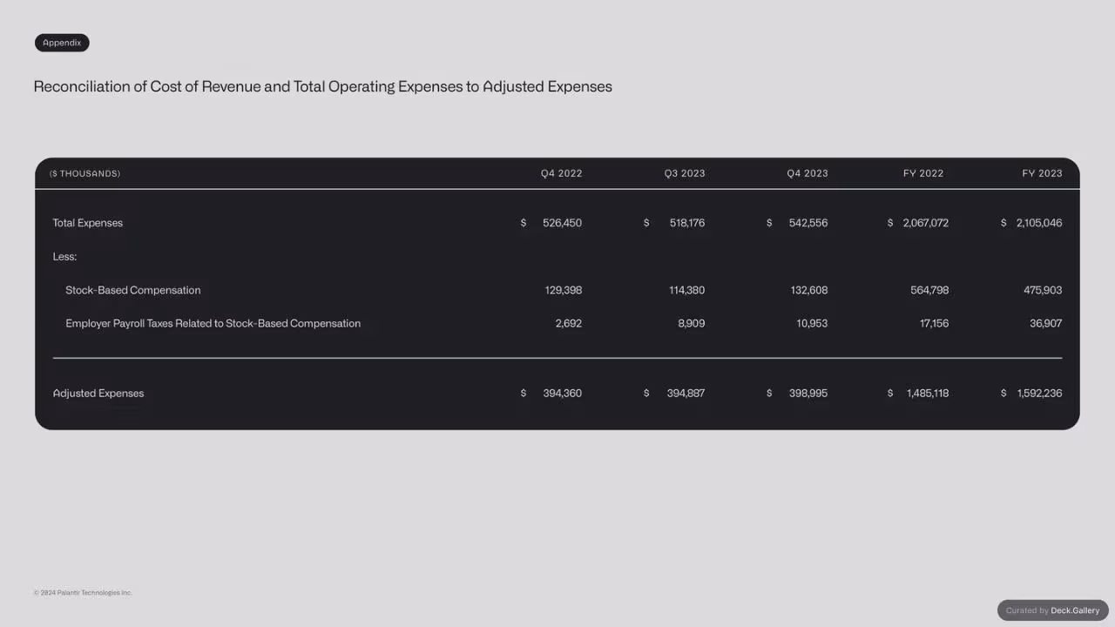This screenshot has width=1115, height=627.
Task: Select Stock-Based Compensation value 114,380
Action: (x=687, y=290)
